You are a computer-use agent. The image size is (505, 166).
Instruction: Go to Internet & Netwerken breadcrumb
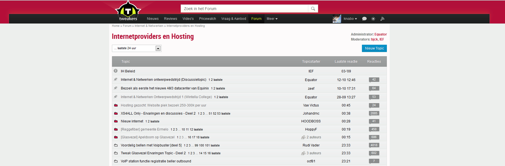(x=149, y=26)
